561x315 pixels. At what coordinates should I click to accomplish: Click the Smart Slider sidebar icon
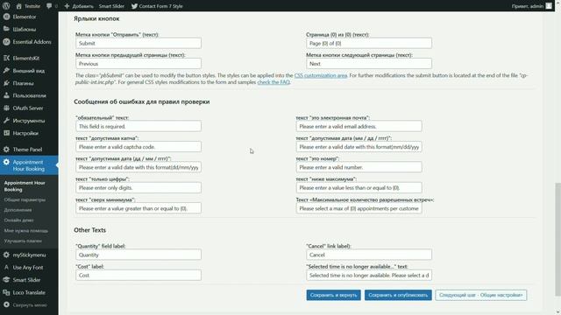click(x=6, y=280)
